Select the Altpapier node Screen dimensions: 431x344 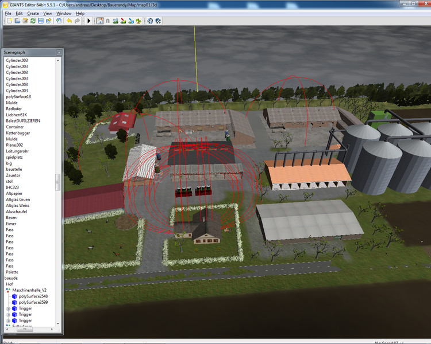coord(14,193)
